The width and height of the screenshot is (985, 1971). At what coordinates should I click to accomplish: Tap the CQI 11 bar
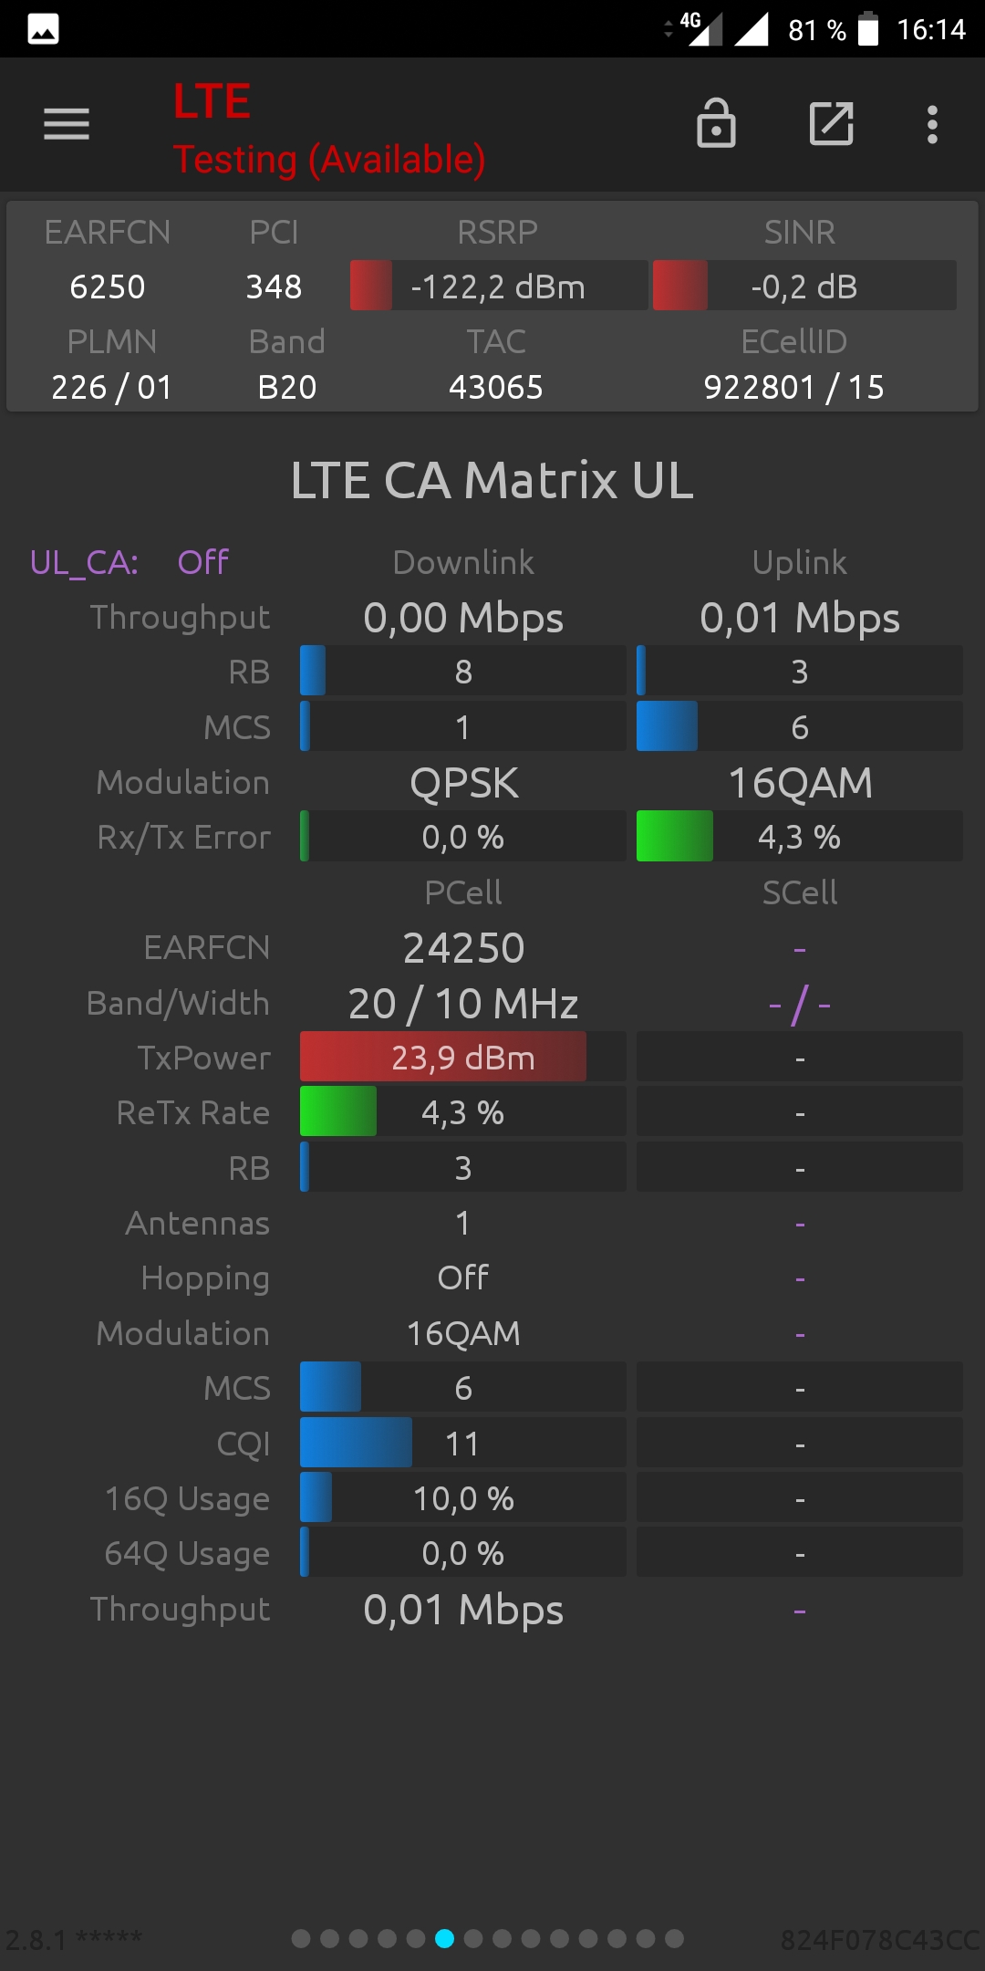point(463,1443)
